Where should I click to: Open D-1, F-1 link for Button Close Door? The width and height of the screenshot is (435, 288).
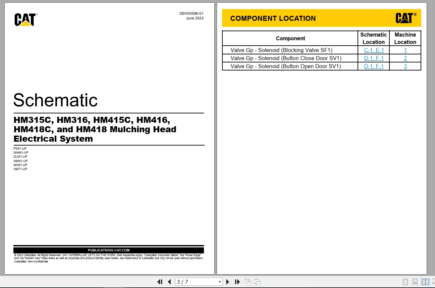[x=374, y=58]
